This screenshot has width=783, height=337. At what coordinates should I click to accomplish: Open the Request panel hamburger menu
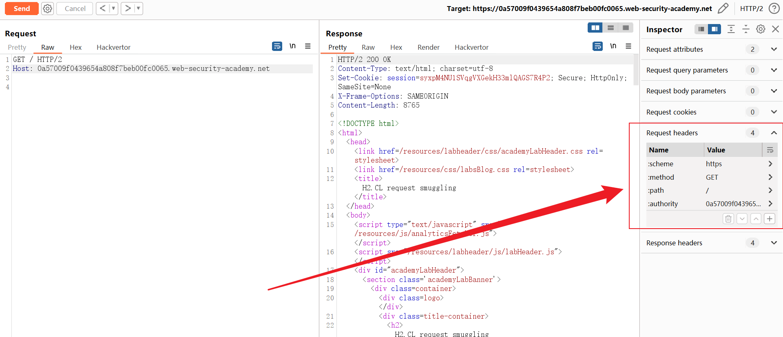[x=308, y=46]
